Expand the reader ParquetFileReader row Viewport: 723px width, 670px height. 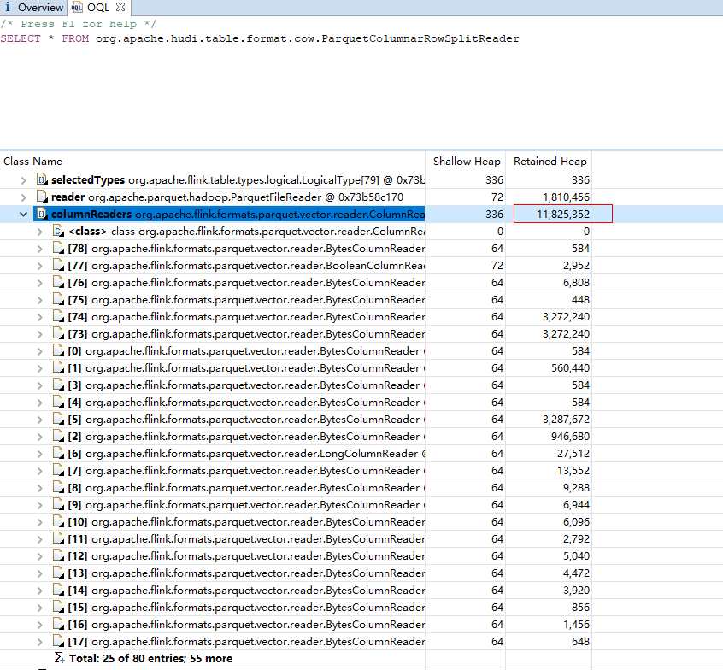pyautogui.click(x=24, y=197)
